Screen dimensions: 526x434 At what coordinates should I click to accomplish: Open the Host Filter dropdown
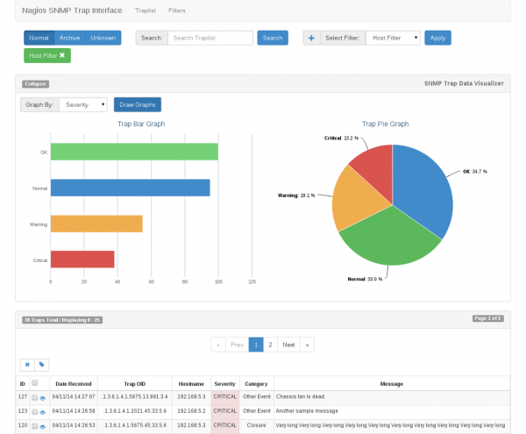coord(392,38)
